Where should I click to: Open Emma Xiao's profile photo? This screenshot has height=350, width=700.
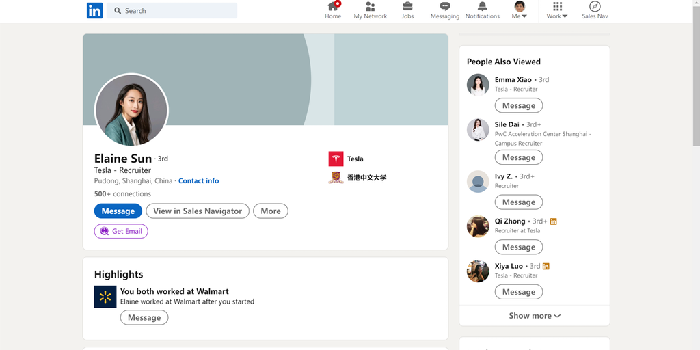pos(478,85)
